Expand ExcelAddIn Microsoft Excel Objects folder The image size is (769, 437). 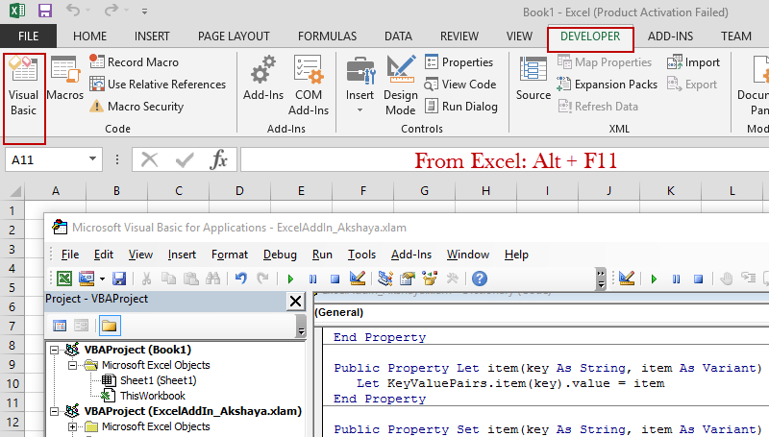73,426
